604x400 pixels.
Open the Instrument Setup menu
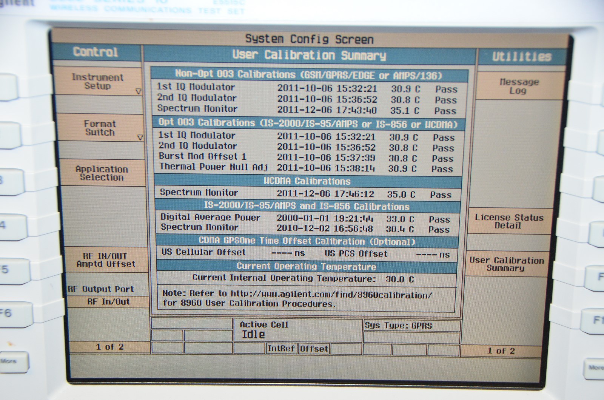[97, 82]
